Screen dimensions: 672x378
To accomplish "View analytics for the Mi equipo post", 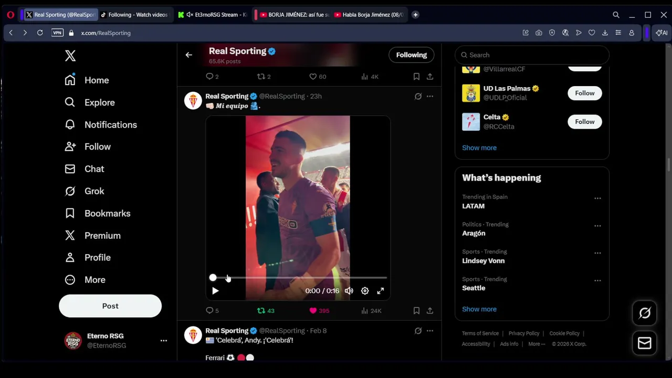I will 371,311.
